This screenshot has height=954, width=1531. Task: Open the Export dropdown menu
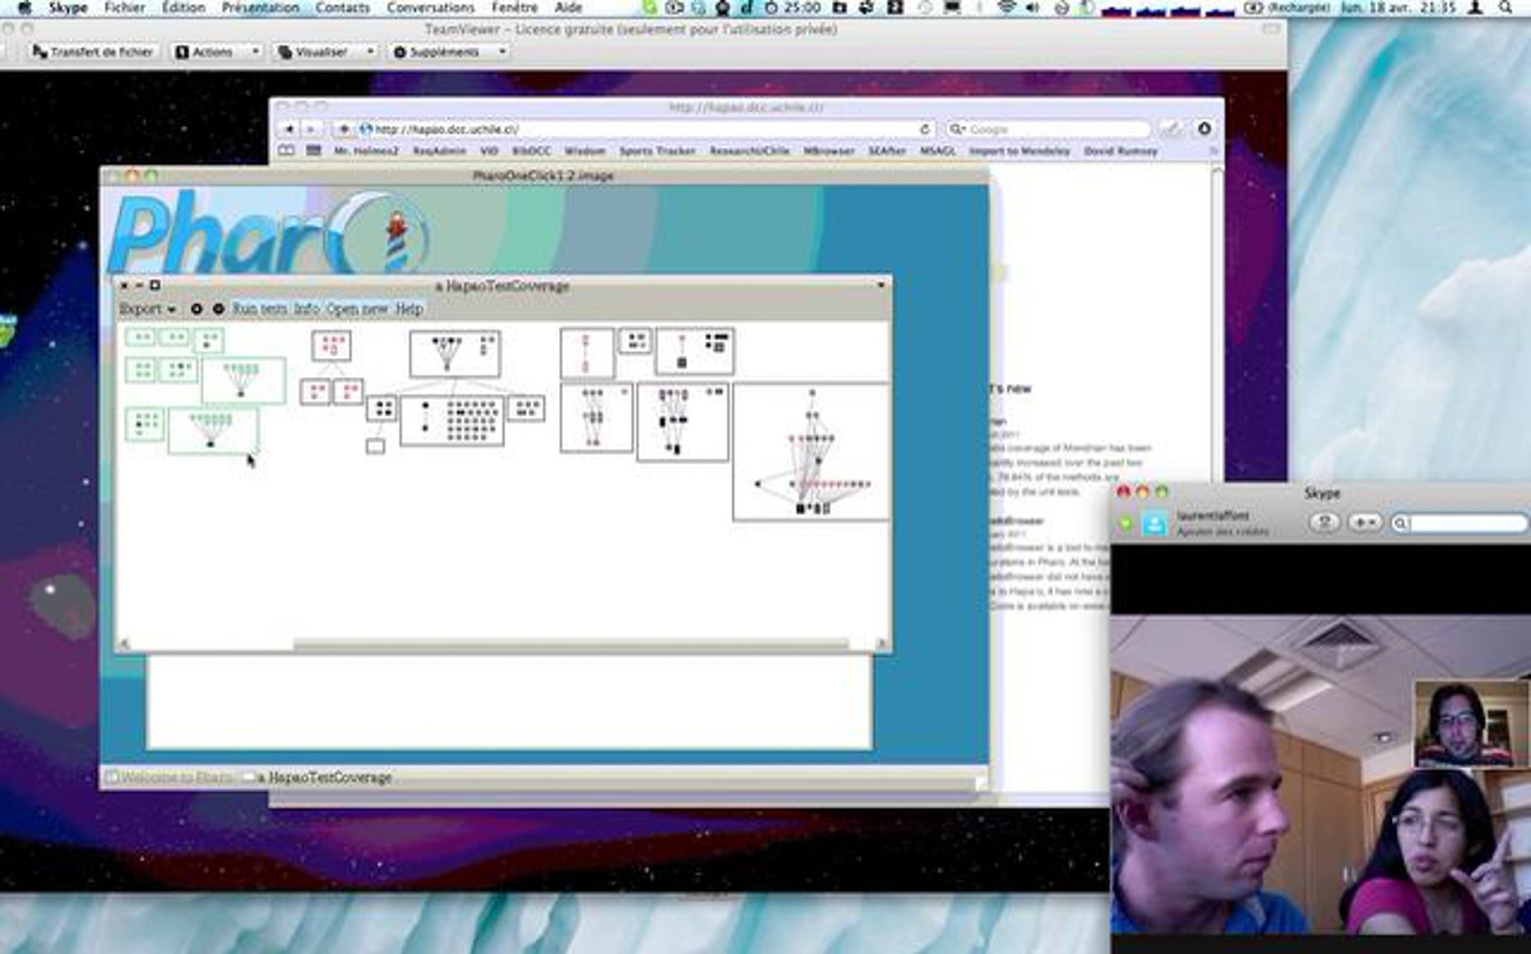coord(147,309)
